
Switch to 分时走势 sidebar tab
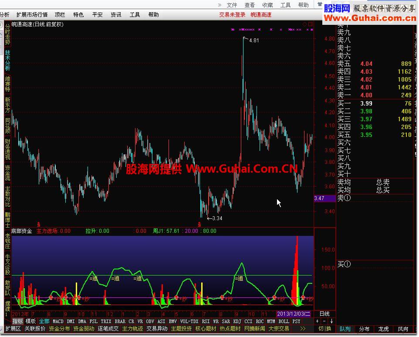click(x=7, y=34)
